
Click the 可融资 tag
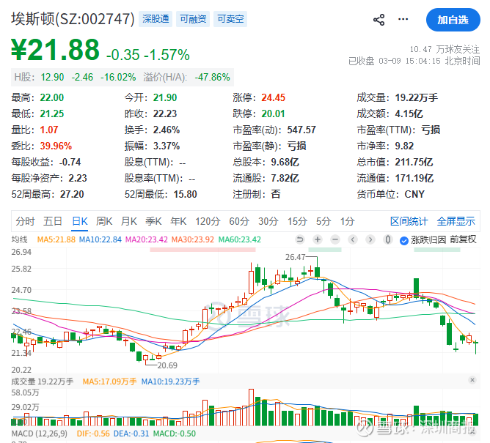193,19
